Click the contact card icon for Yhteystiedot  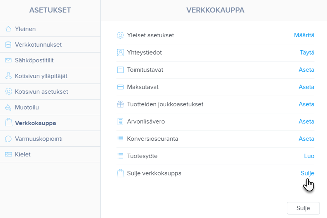(x=120, y=53)
